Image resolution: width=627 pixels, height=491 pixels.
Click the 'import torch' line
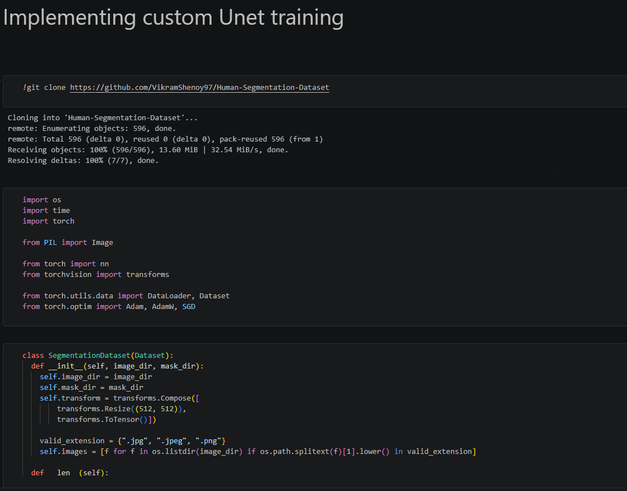(48, 221)
